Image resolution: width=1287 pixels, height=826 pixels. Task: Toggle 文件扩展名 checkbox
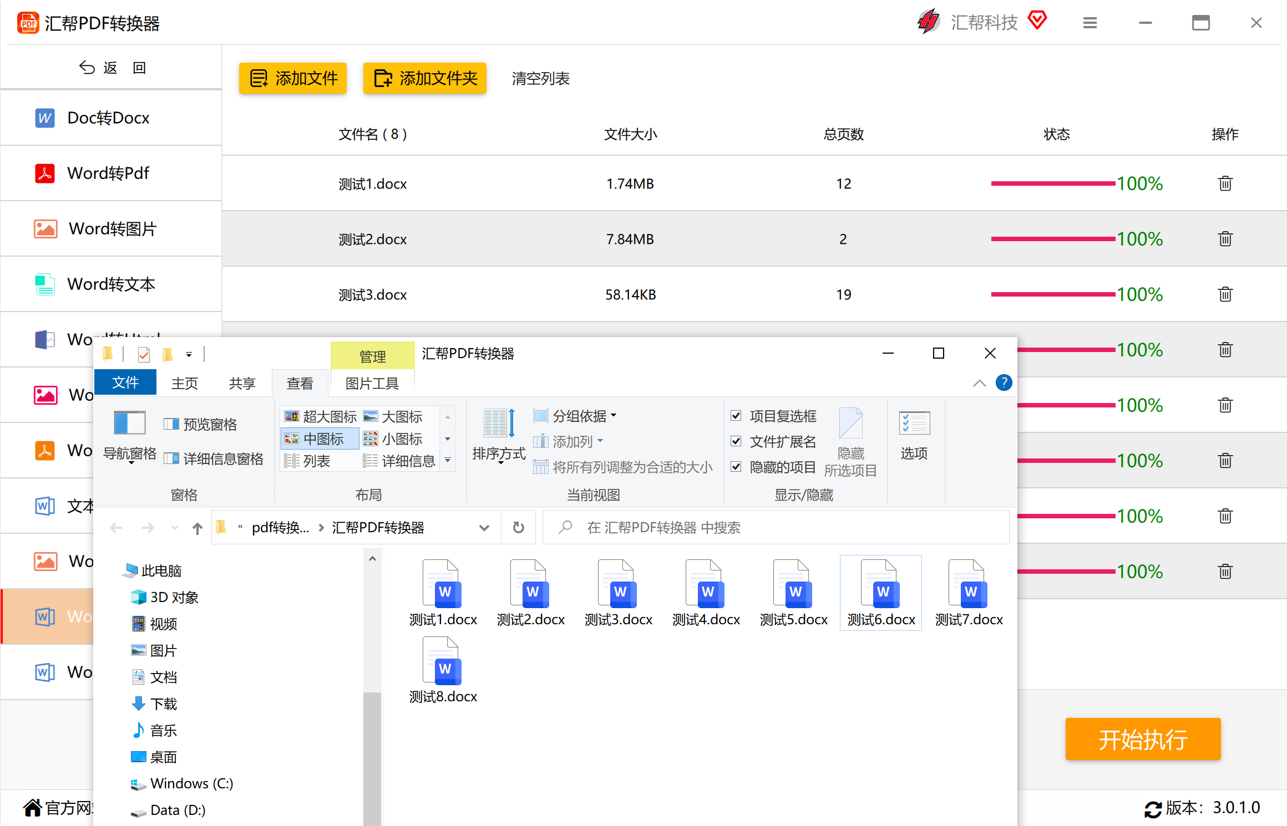tap(736, 441)
